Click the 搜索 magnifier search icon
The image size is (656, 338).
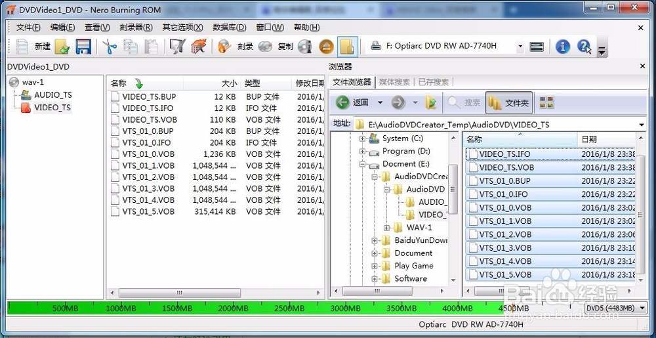[464, 102]
